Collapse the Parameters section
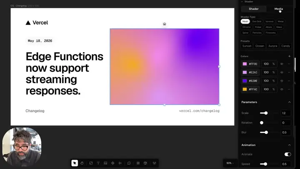The height and width of the screenshot is (169, 300). click(x=289, y=102)
